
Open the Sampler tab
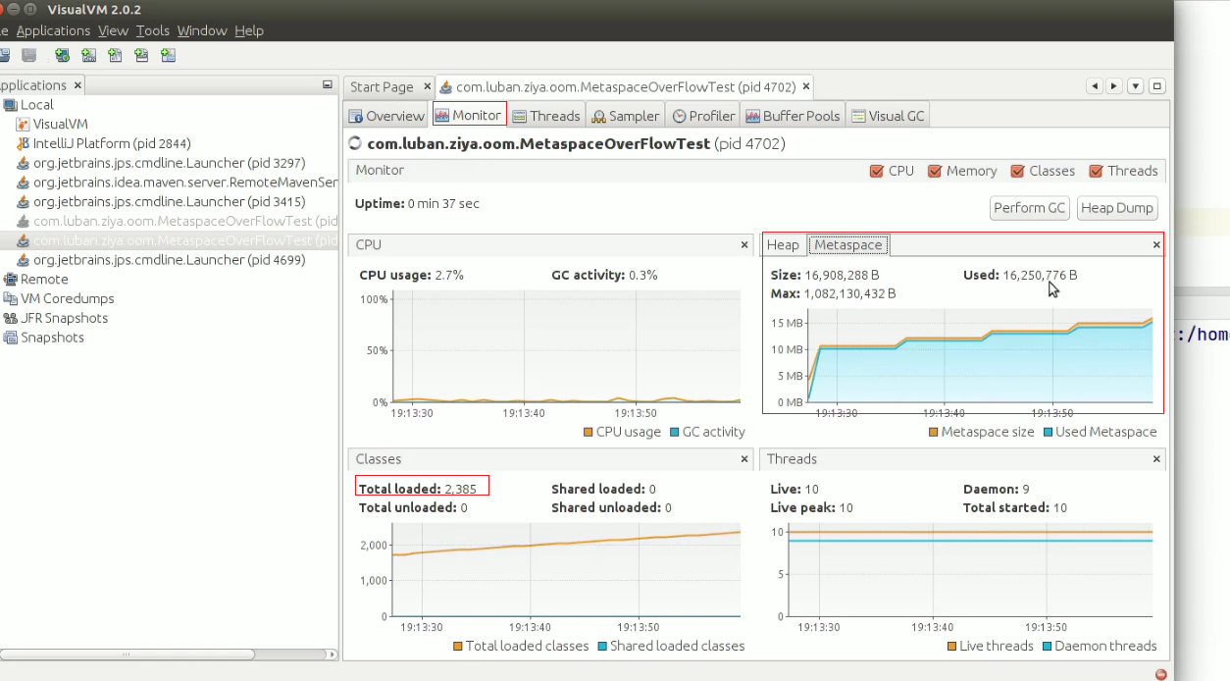click(625, 116)
